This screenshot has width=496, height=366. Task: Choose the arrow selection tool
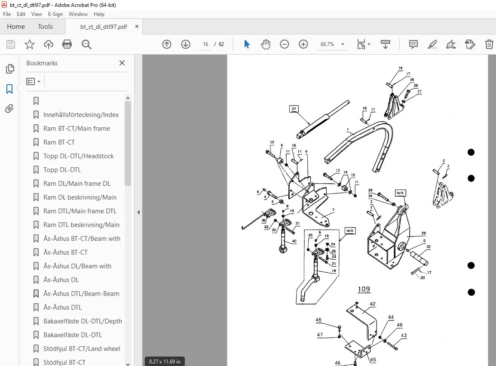click(x=247, y=44)
